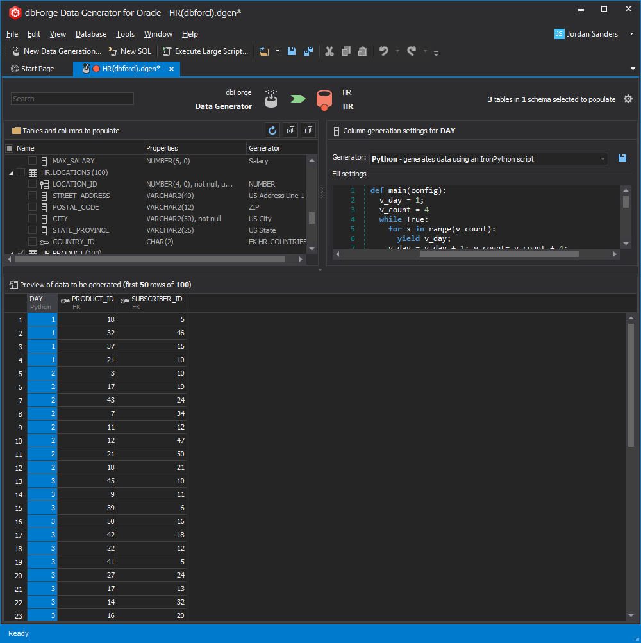Image resolution: width=641 pixels, height=643 pixels.
Task: Click the Search input field
Action: (x=72, y=99)
